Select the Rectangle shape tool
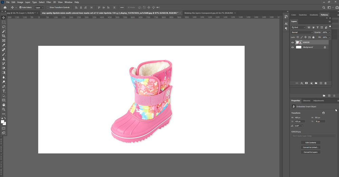The image size is (339, 177). [4, 100]
